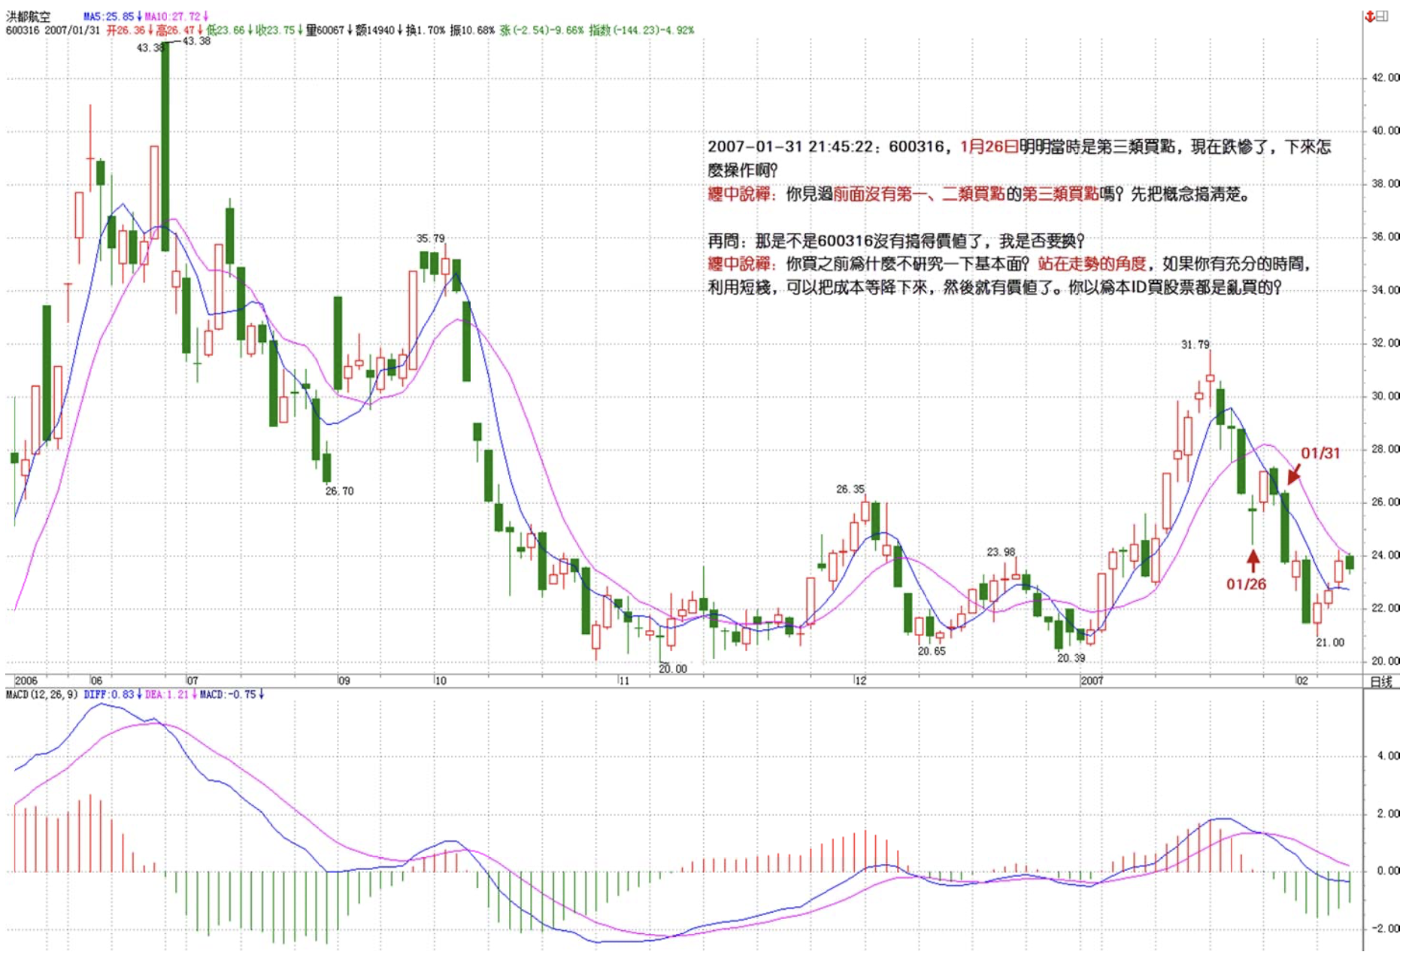Click the red anchor icon
Viewport: 1406px width, 955px height.
point(1370,17)
